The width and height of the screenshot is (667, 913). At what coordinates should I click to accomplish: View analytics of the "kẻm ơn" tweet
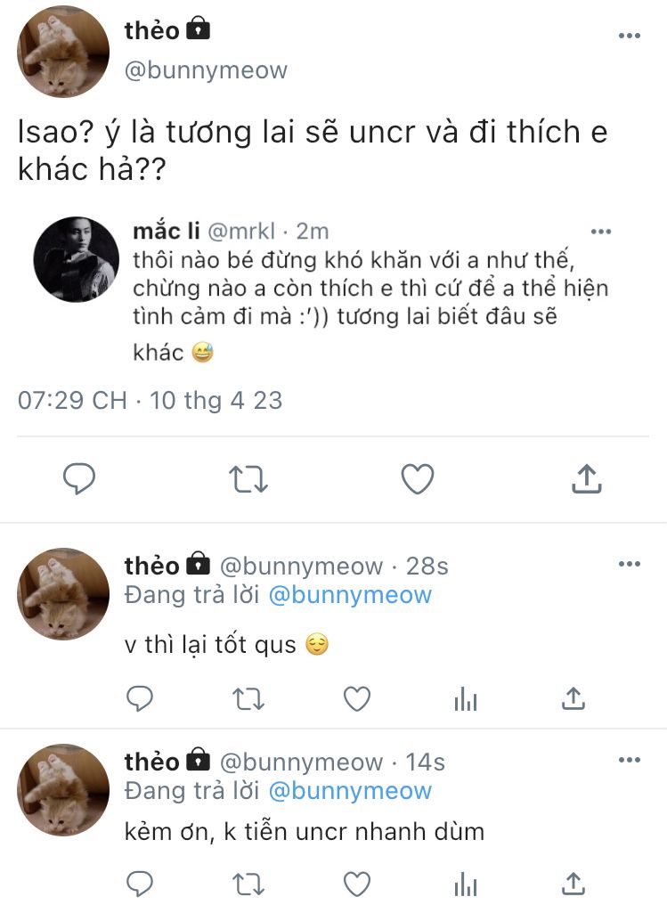(x=465, y=883)
